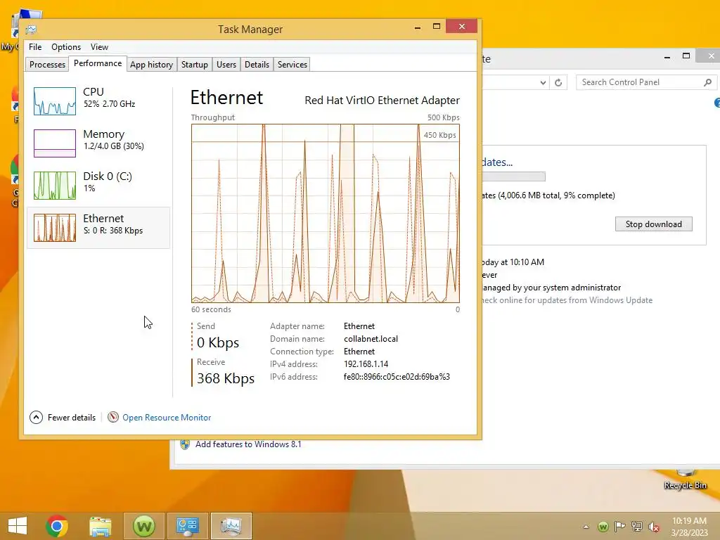The width and height of the screenshot is (720, 540).
Task: Open Add features to Windows 8.1 link
Action: [x=248, y=444]
